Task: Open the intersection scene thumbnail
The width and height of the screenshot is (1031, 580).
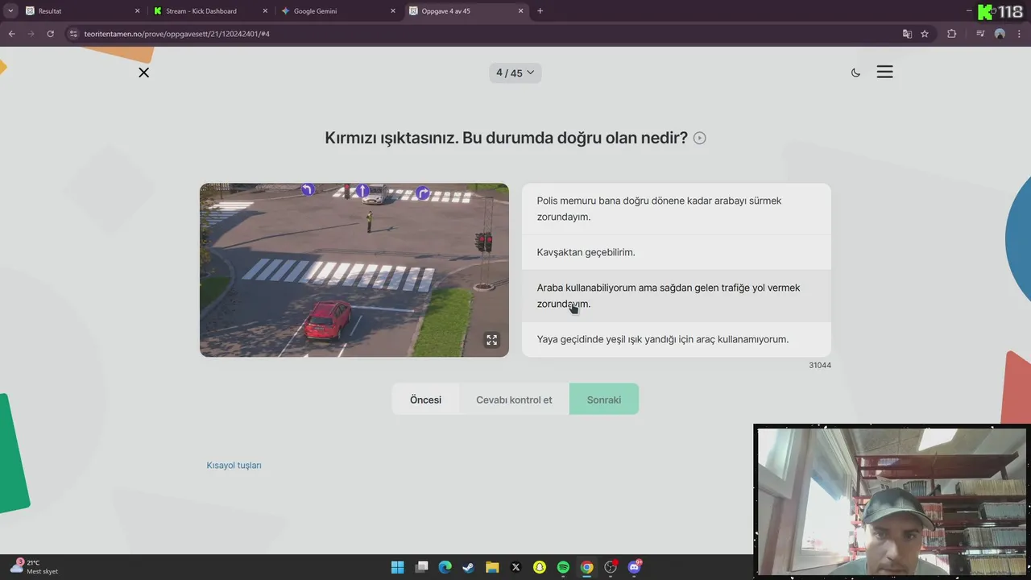Action: click(x=354, y=270)
